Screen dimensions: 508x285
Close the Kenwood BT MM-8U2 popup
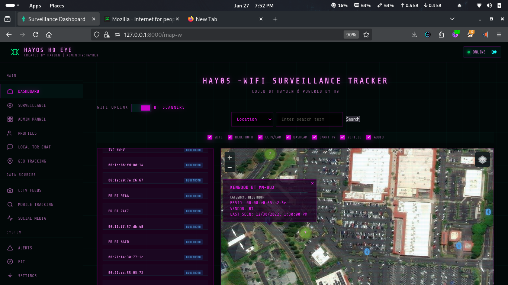point(312,183)
